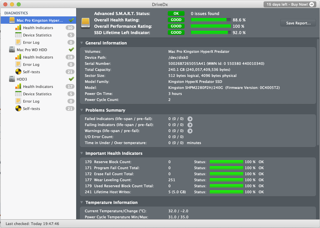Click the main panel vertical scrollbar

tap(318, 92)
